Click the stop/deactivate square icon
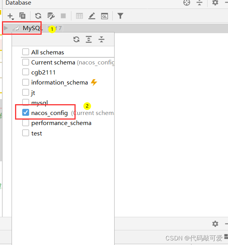Screen dimensions: 228x245 point(63,16)
